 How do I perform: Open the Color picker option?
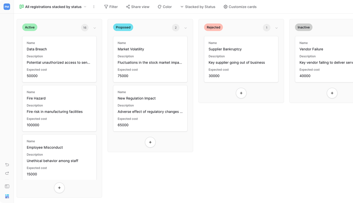click(x=165, y=7)
